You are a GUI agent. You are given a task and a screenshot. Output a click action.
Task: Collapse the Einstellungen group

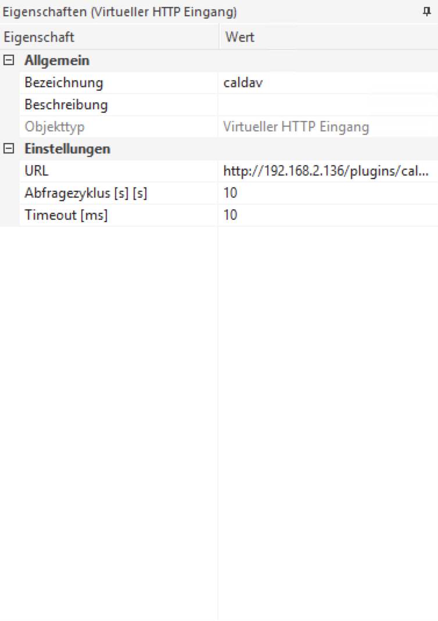(x=8, y=149)
